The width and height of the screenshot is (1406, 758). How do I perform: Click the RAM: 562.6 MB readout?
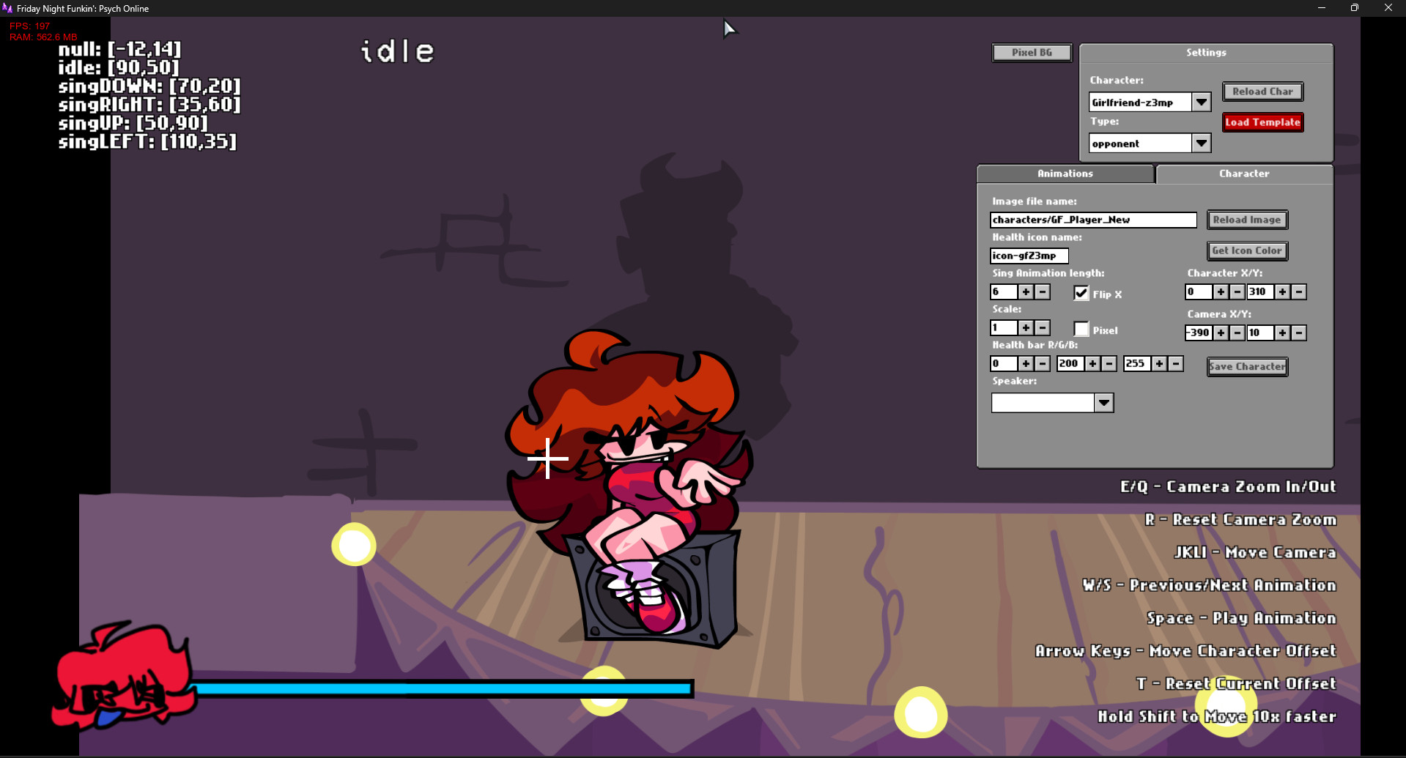pyautogui.click(x=43, y=37)
